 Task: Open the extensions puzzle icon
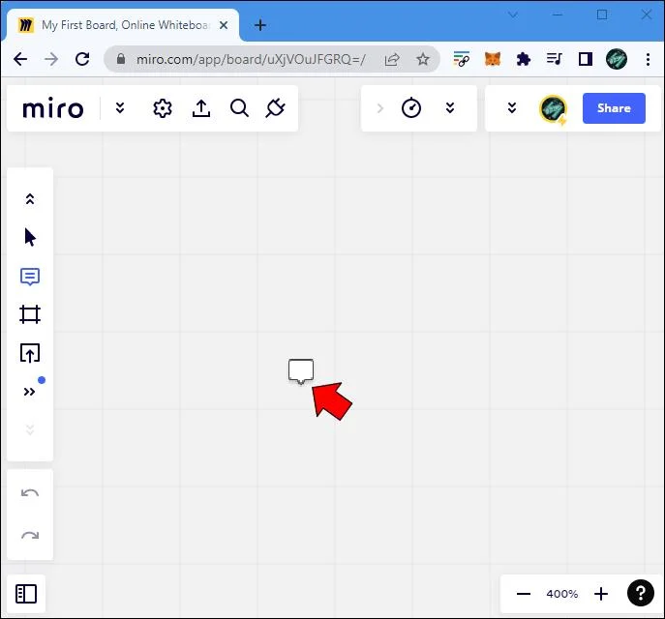[x=524, y=59]
